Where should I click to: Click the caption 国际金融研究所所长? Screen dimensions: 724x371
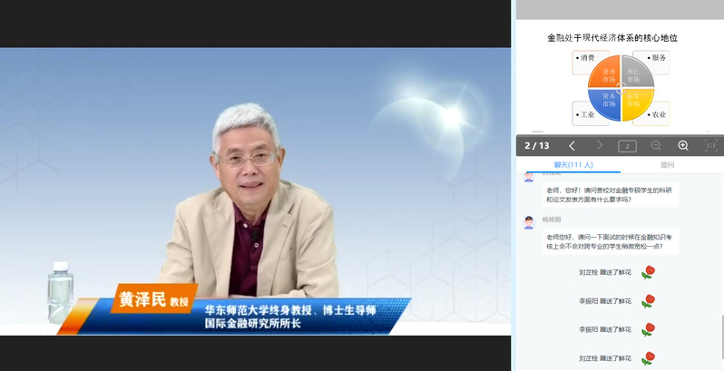tap(252, 323)
